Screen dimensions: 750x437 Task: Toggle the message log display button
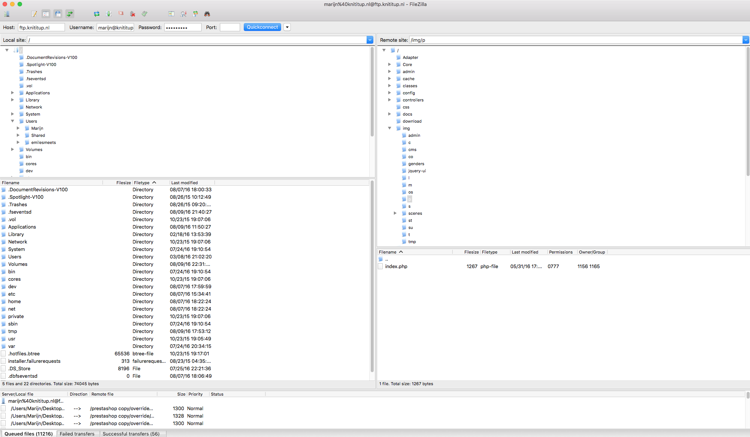tap(34, 14)
